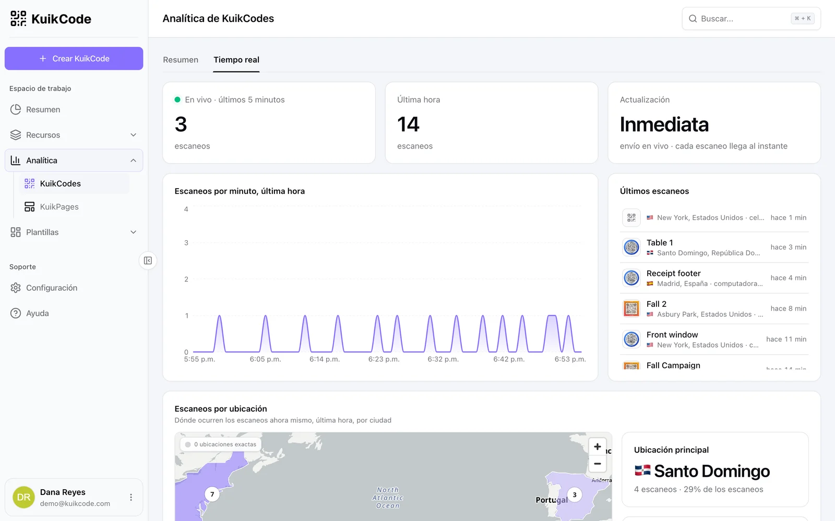Click the KuikCodes QR icon in sidebar
This screenshot has width=835, height=521.
(30, 183)
